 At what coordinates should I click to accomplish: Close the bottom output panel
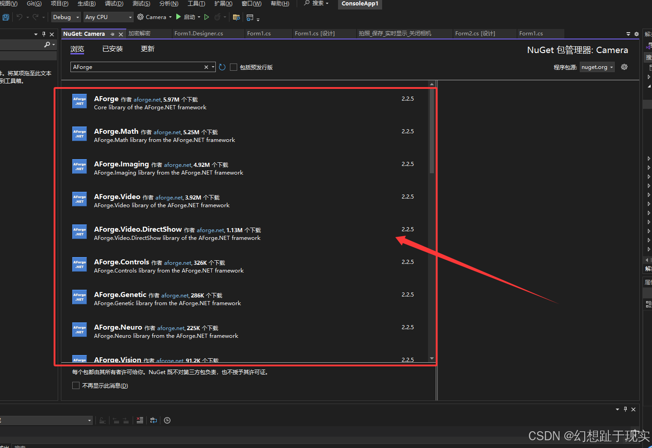(633, 409)
